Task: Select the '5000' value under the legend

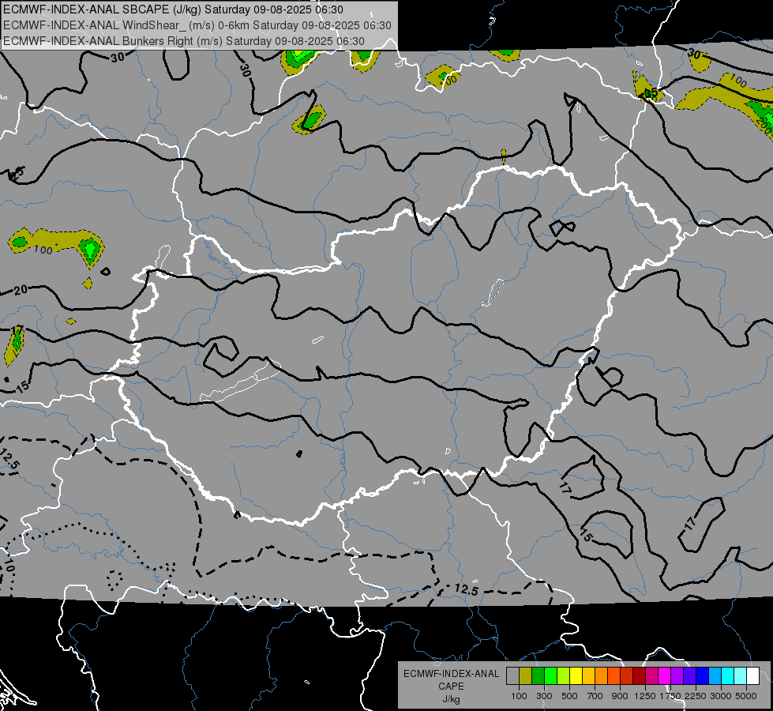Action: pos(746,696)
